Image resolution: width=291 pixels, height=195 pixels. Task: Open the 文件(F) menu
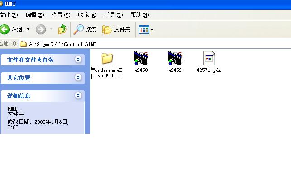tap(9, 15)
